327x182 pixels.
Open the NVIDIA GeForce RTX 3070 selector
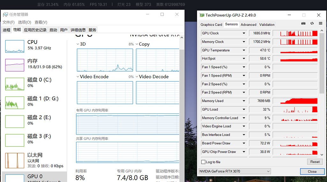point(235,171)
